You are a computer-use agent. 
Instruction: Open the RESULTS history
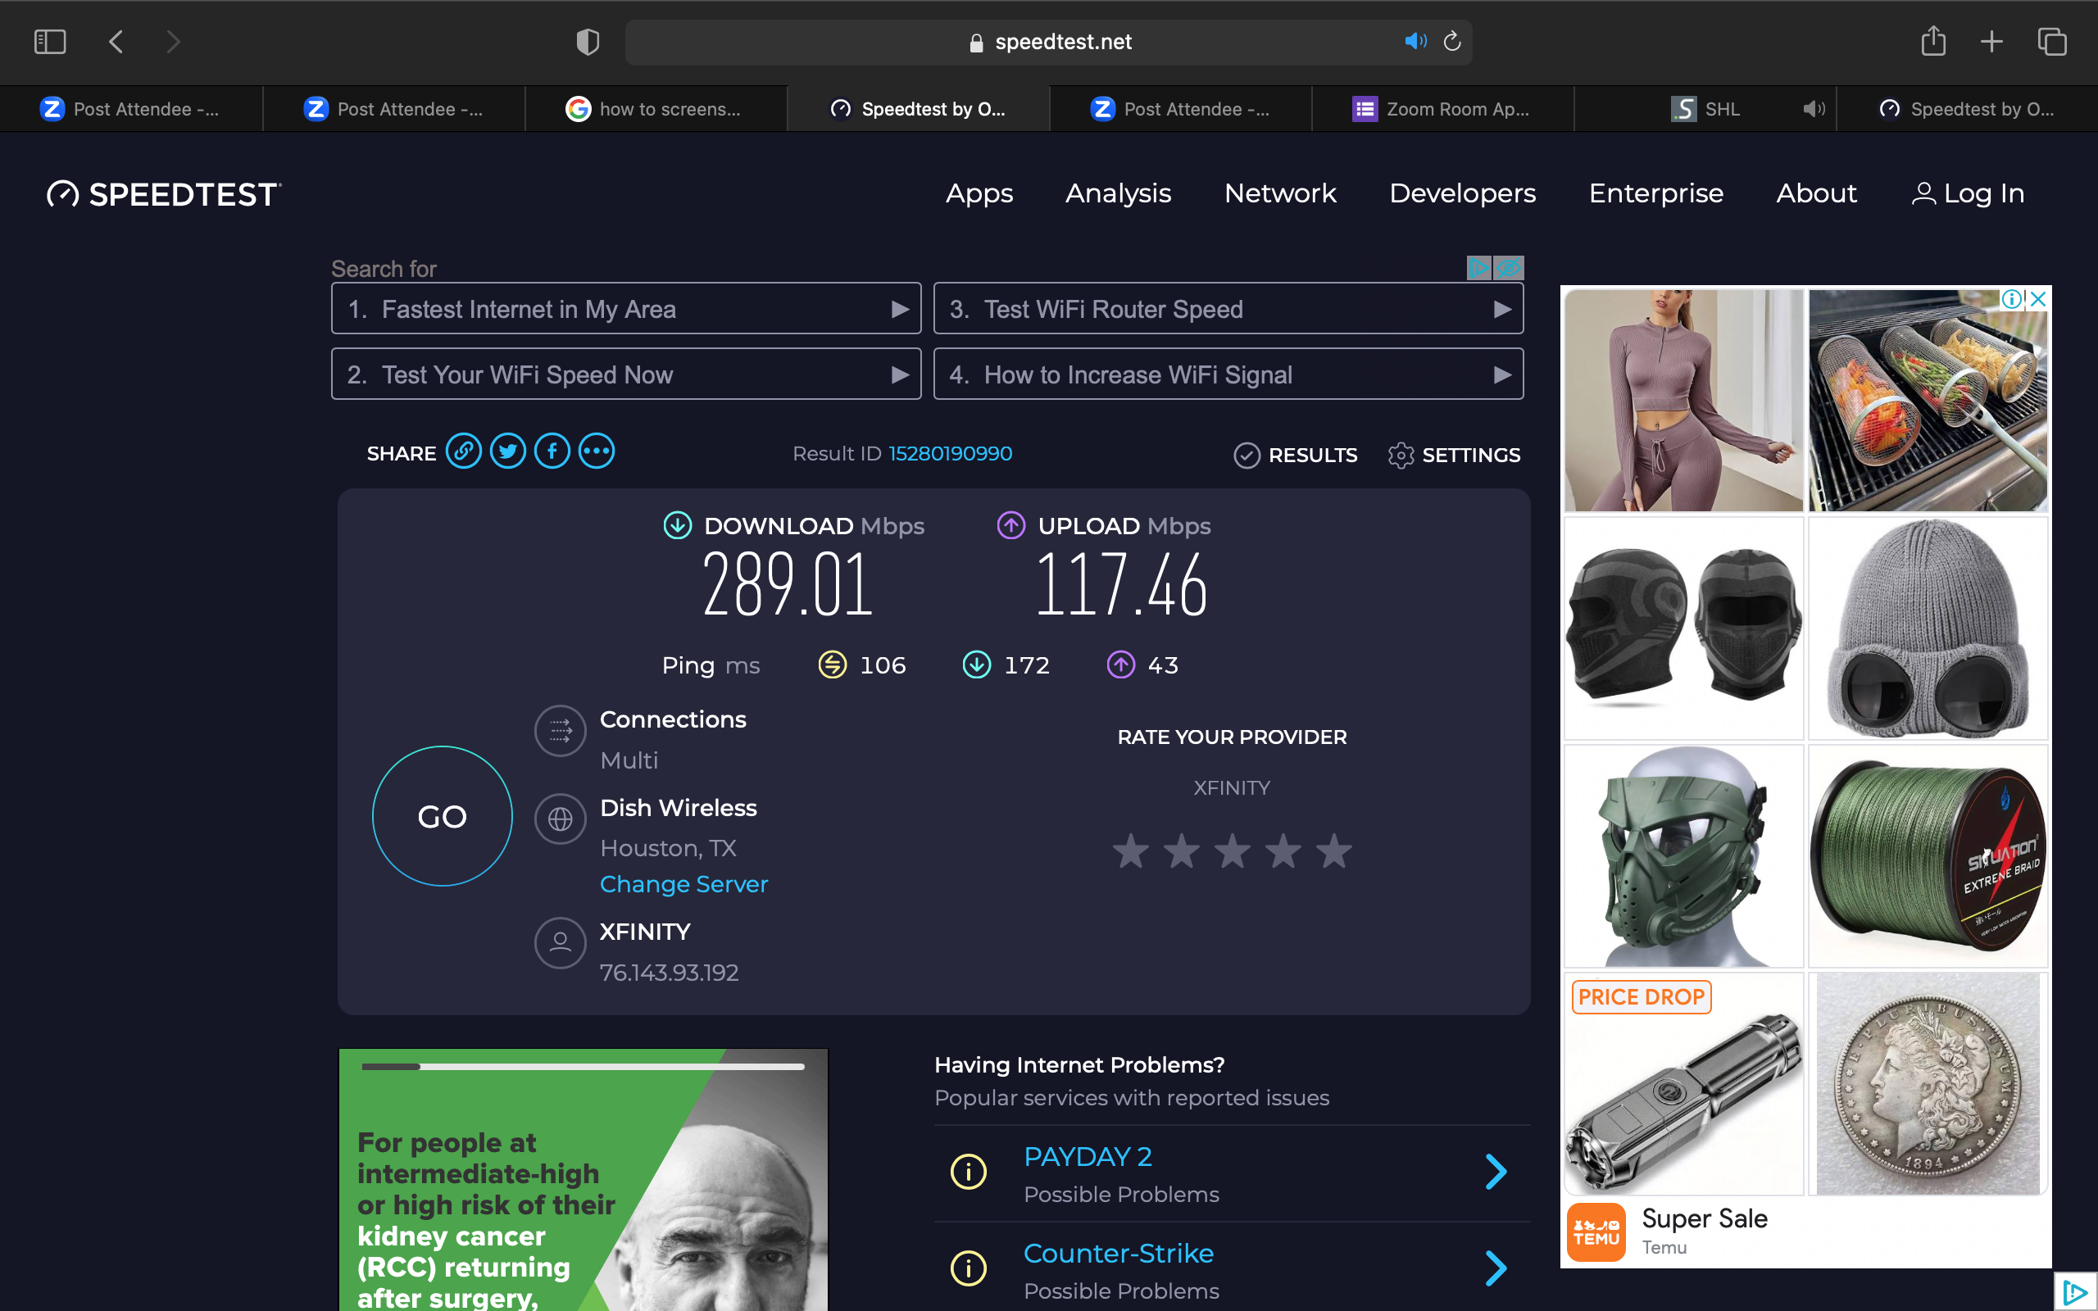click(1295, 456)
